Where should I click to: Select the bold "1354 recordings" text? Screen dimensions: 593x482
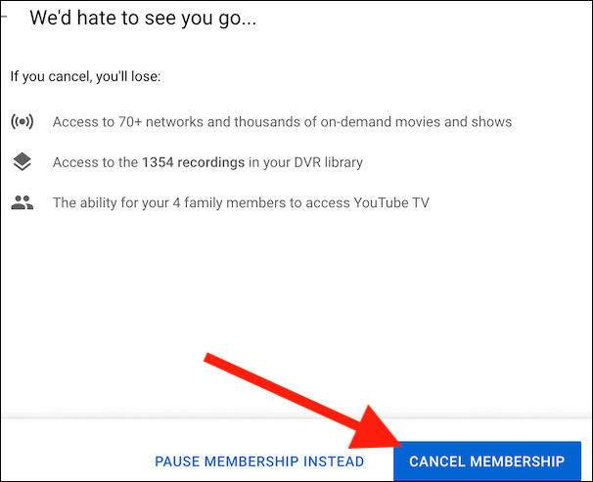(x=193, y=162)
